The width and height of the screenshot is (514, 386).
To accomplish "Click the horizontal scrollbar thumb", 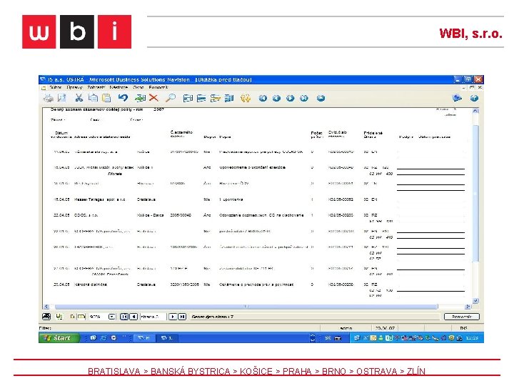I will tap(246, 307).
